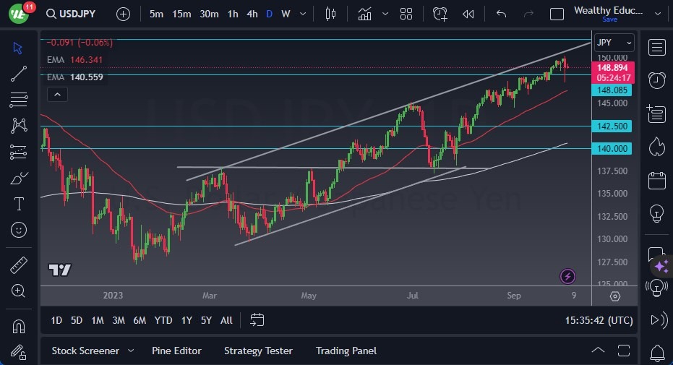Viewport: 673px width, 365px height.
Task: Switch to the 4h timeframe
Action: coord(252,14)
